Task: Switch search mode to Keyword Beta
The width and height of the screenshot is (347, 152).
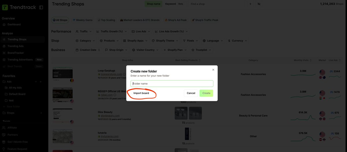Action: (x=174, y=4)
